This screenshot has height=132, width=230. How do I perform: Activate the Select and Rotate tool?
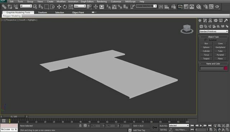[x=65, y=6]
